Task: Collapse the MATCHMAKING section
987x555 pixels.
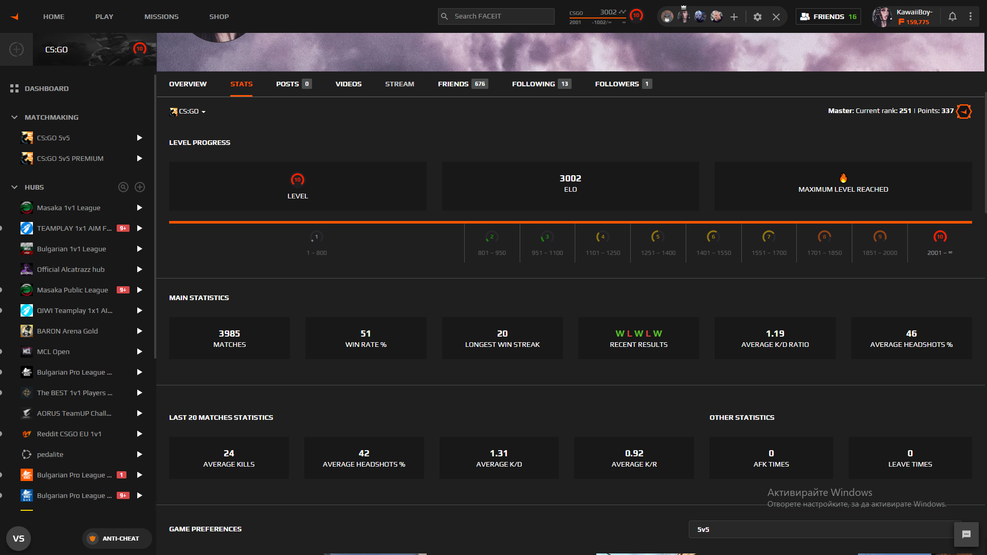Action: (x=14, y=117)
